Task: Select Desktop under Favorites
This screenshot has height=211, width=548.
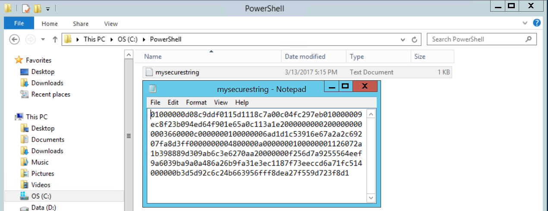Action: (x=43, y=72)
